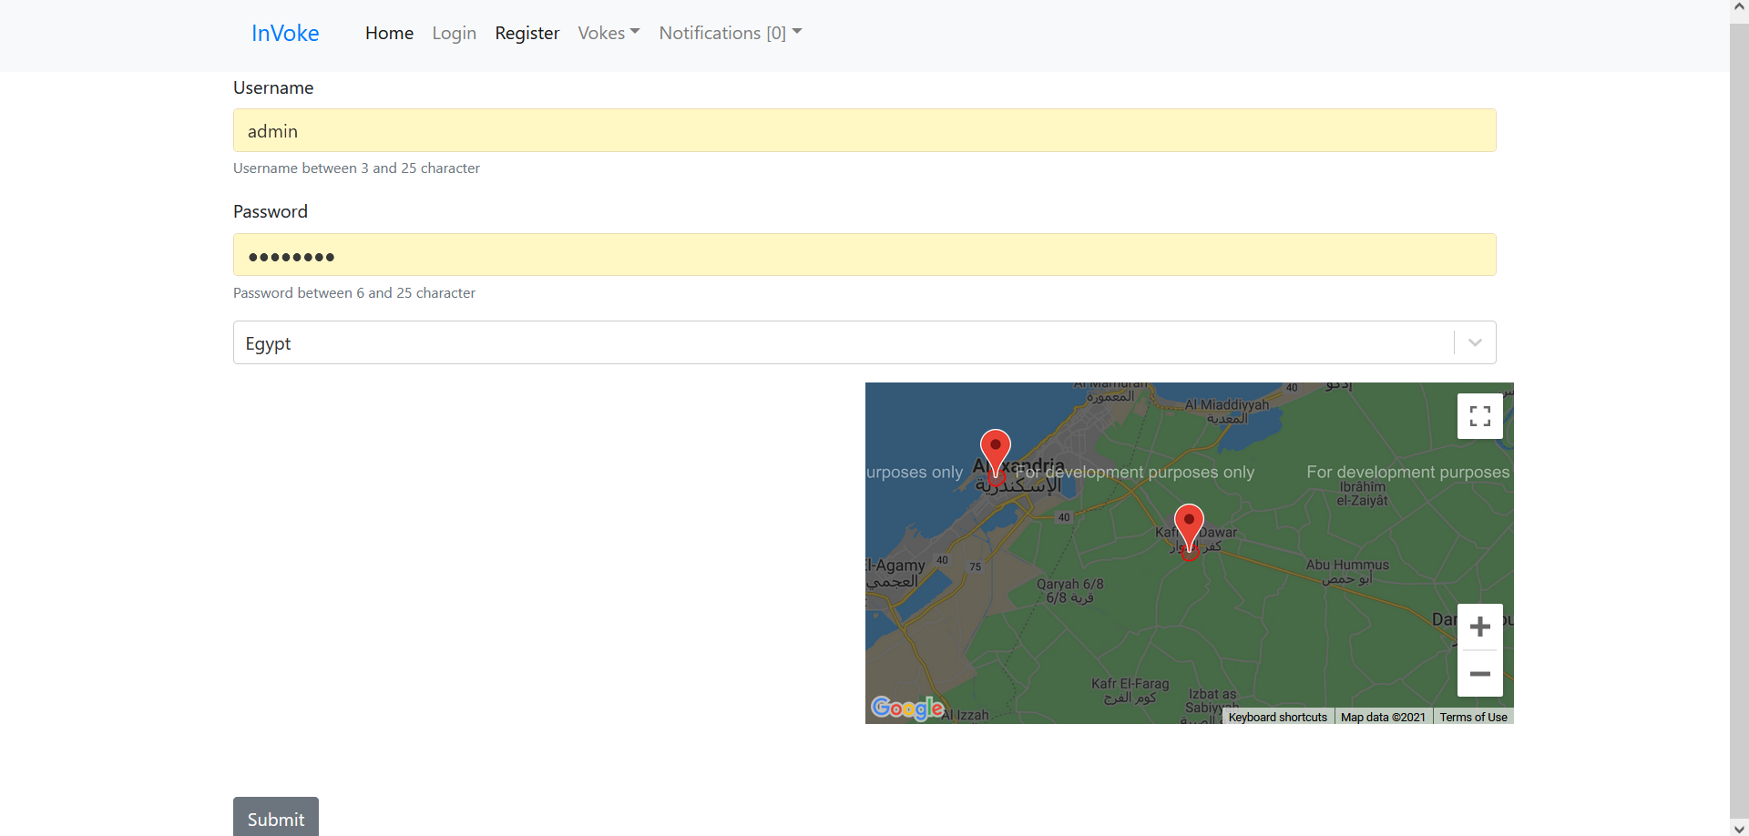Open the Login page link
The height and width of the screenshot is (836, 1749).
454,33
